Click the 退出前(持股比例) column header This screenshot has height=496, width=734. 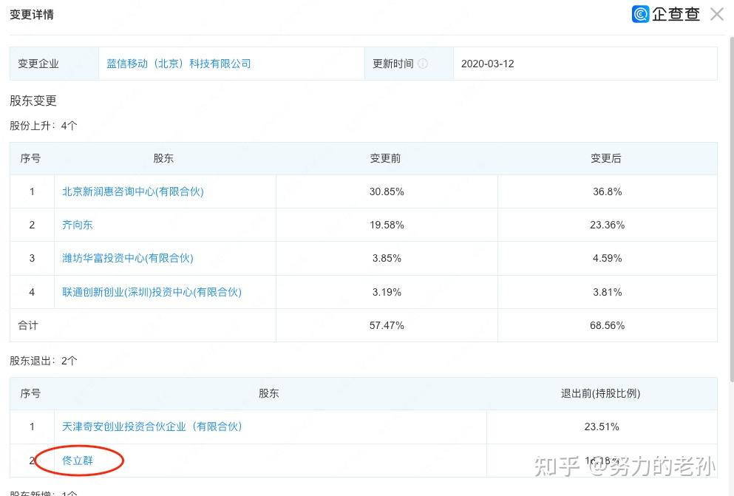click(601, 393)
